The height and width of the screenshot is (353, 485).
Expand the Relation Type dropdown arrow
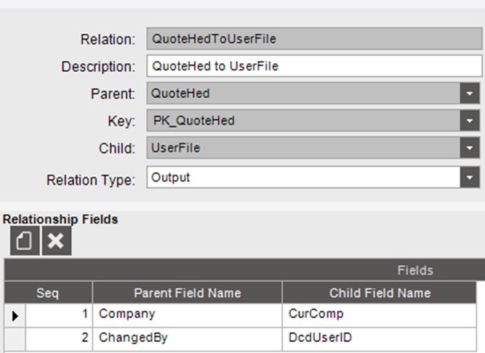[x=470, y=177]
